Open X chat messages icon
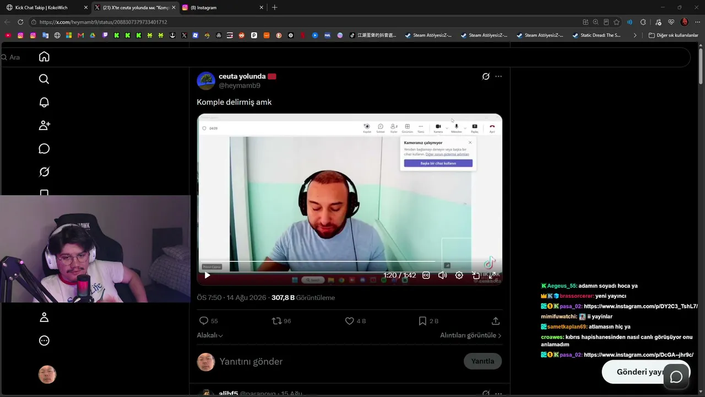The width and height of the screenshot is (705, 397). [x=44, y=149]
